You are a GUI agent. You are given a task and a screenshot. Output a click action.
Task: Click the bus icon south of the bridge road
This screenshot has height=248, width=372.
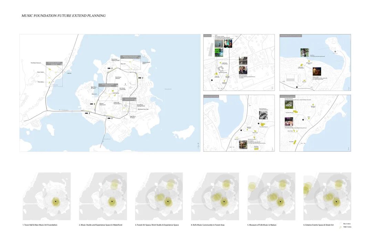click(x=109, y=118)
